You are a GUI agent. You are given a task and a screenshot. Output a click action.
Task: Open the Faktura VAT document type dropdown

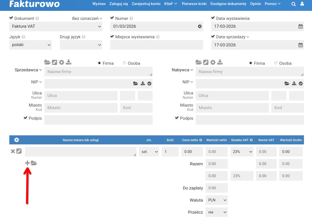coord(55,26)
